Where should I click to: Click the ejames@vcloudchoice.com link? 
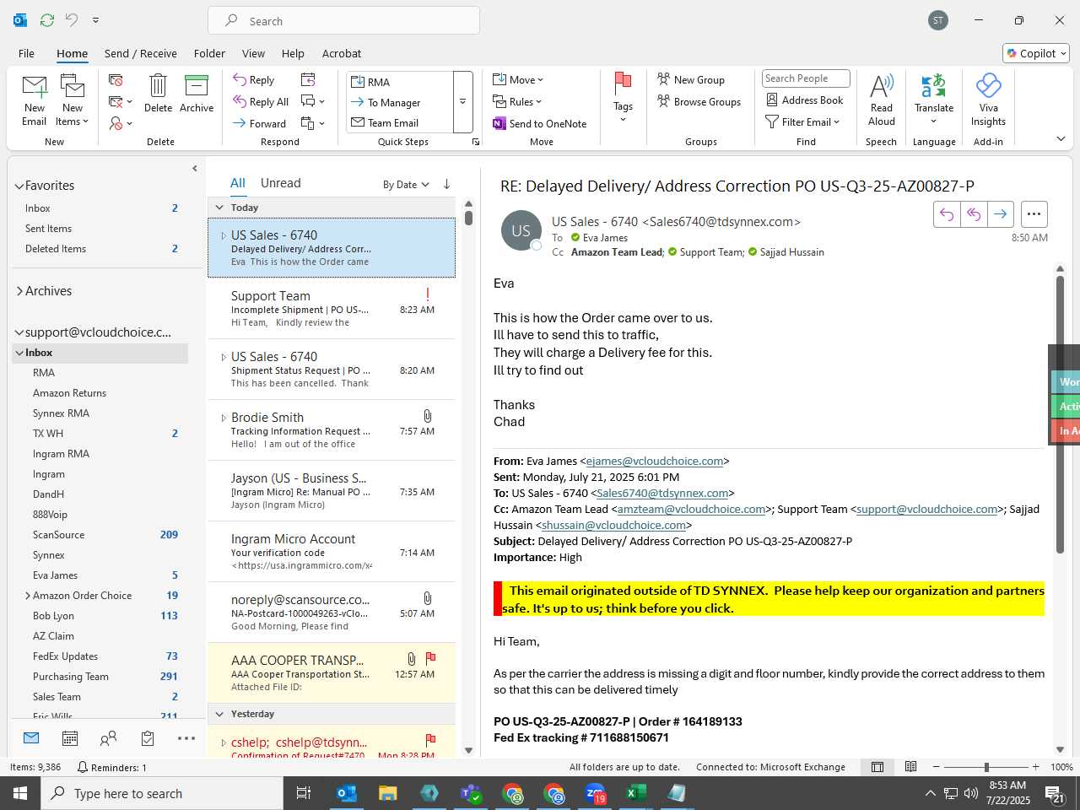click(655, 462)
